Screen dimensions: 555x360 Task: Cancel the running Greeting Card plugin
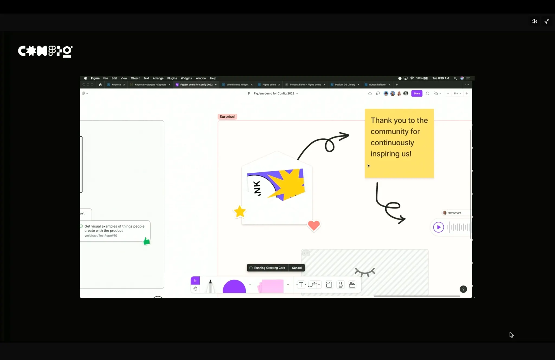click(296, 268)
